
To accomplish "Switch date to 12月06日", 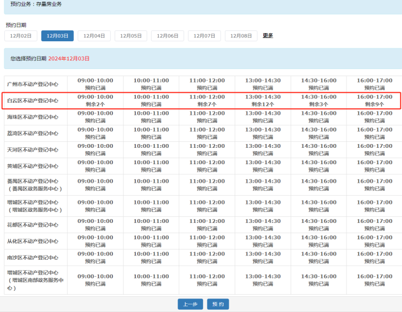I will pos(167,36).
